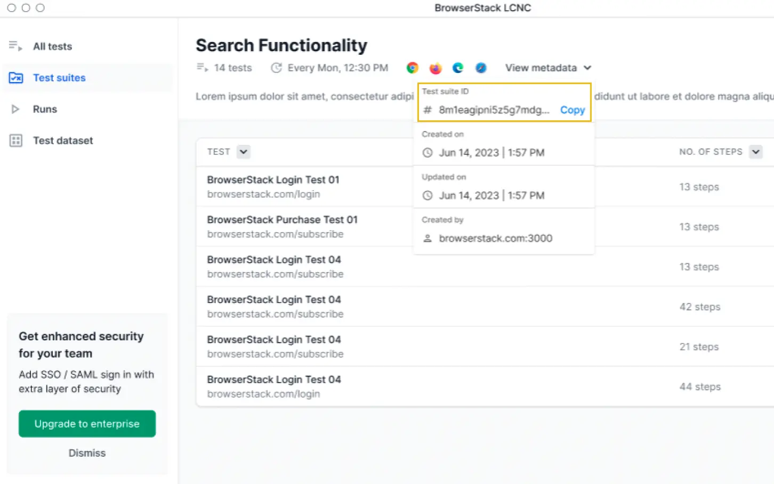The width and height of the screenshot is (774, 484).
Task: Click the Firefox browser icon
Action: [436, 68]
